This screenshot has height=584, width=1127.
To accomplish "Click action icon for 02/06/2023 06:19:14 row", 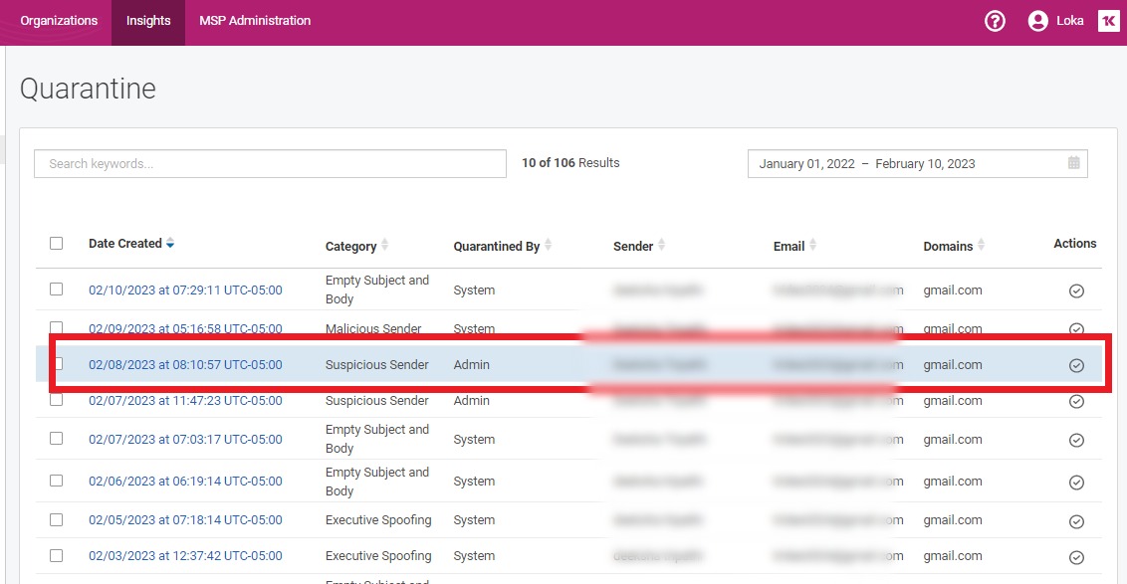I will pos(1076,483).
